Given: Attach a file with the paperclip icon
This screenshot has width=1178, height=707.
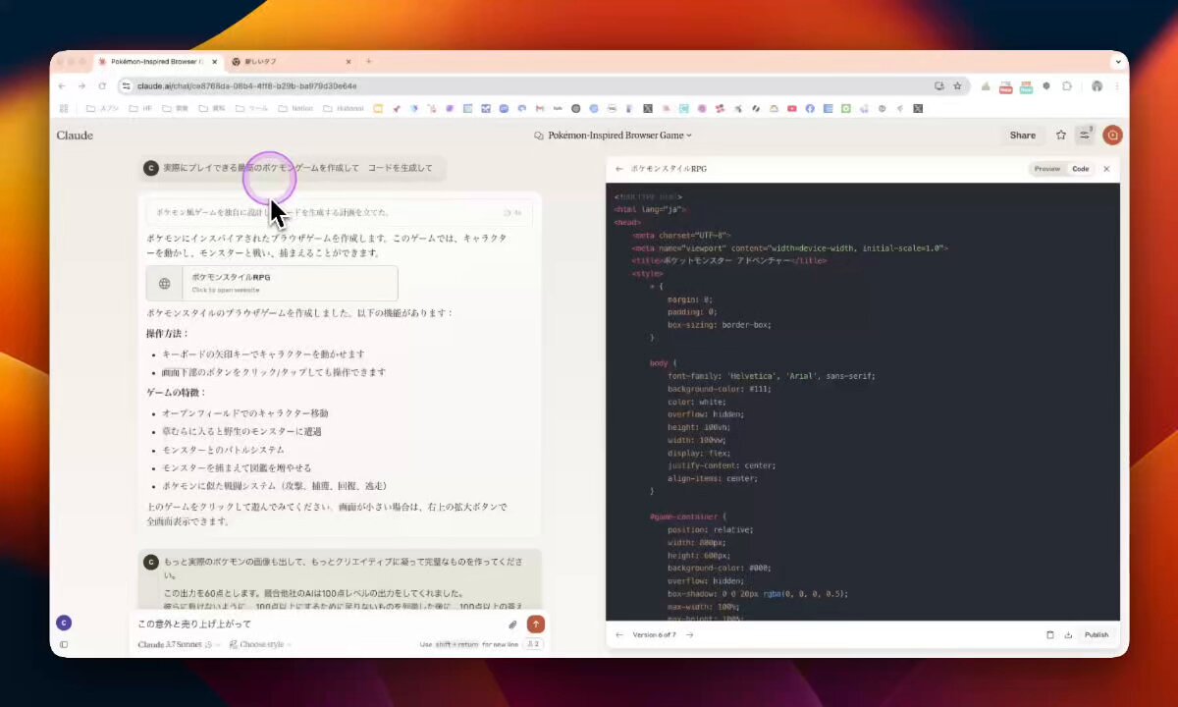Looking at the screenshot, I should click(x=512, y=625).
